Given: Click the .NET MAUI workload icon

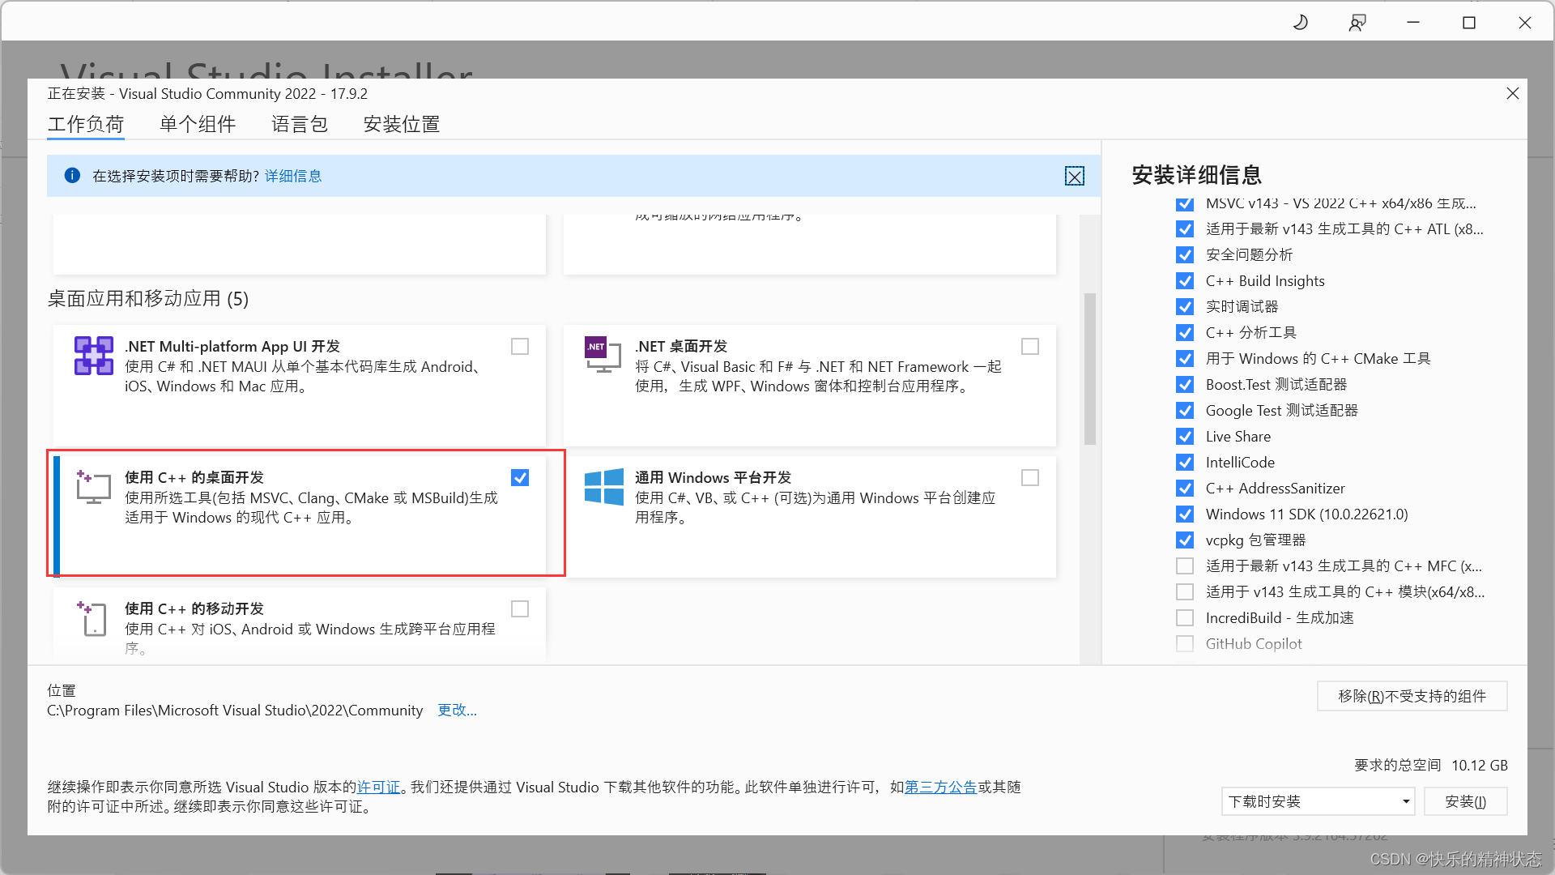Looking at the screenshot, I should pyautogui.click(x=94, y=356).
